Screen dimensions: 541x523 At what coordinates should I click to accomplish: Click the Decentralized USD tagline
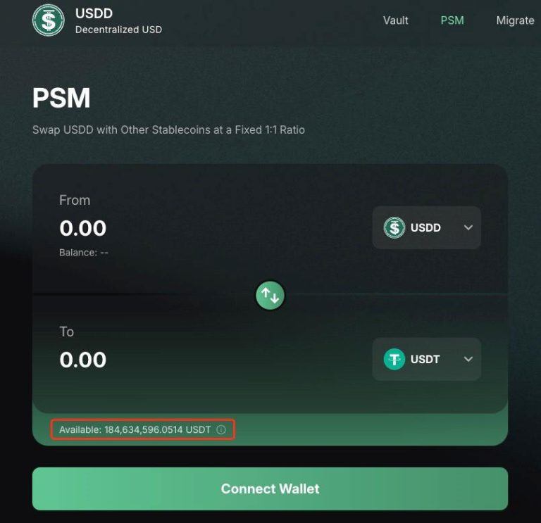118,30
